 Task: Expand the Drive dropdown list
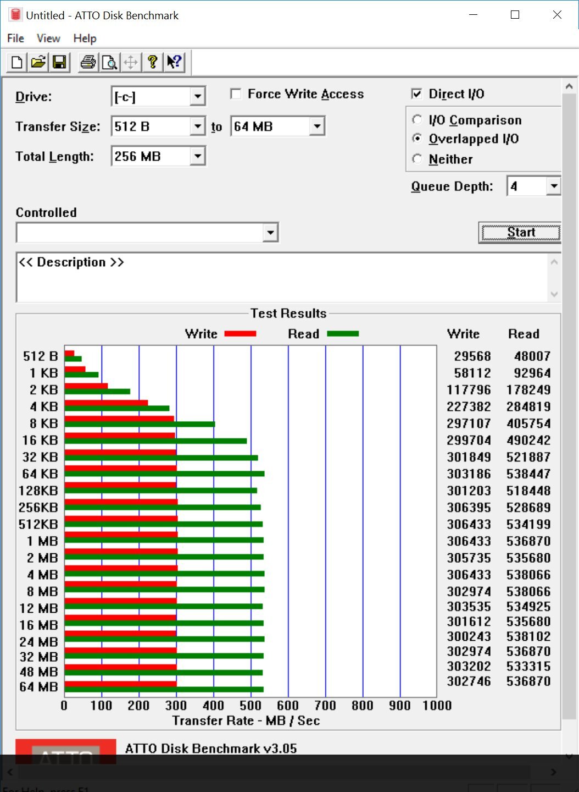198,97
